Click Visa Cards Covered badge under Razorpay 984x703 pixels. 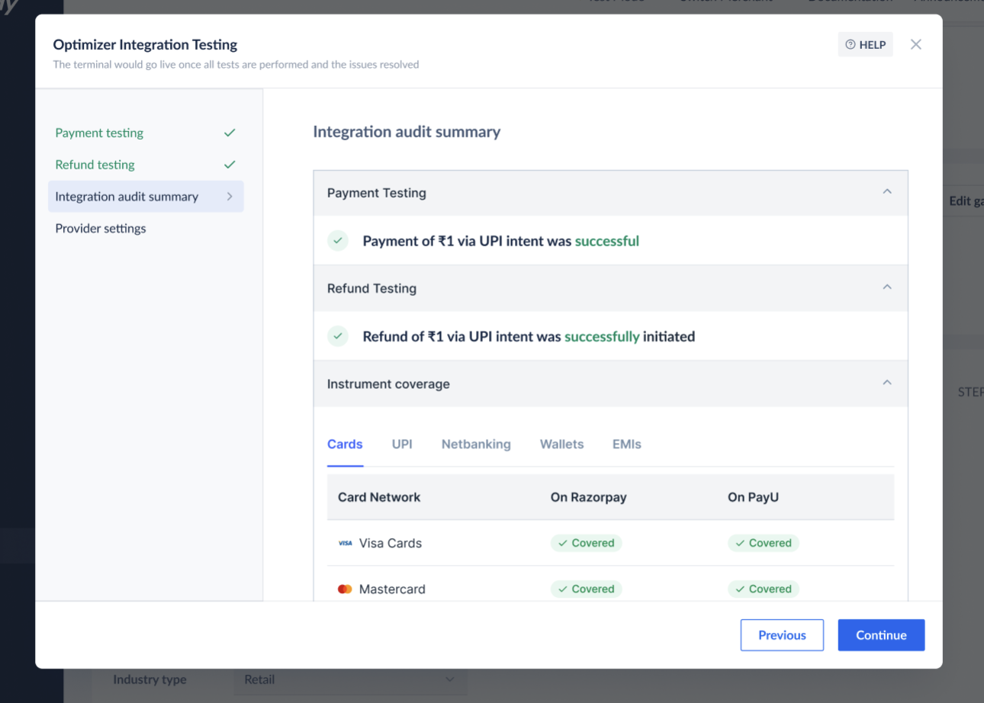click(587, 543)
